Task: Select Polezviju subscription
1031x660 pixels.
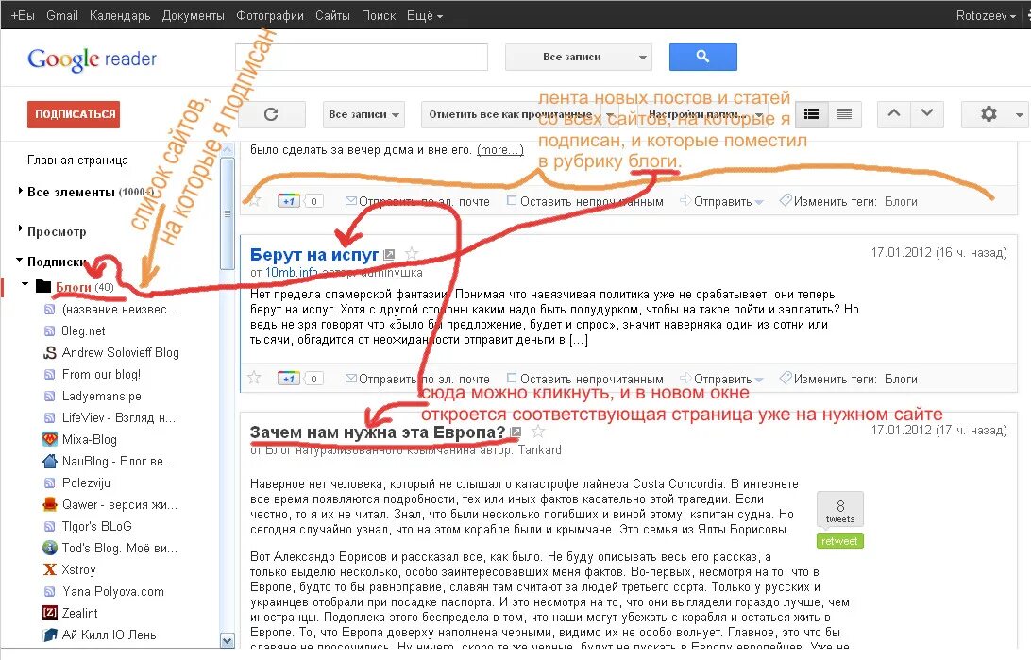Action: coord(86,482)
